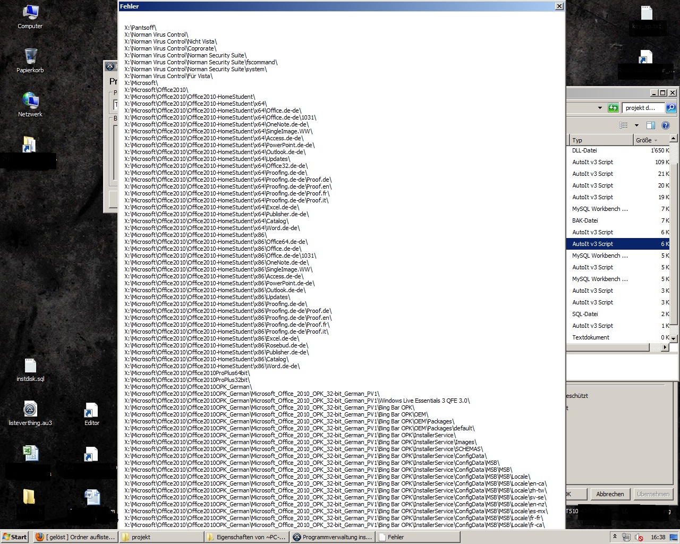The height and width of the screenshot is (544, 680).
Task: Switch to Firefox taskbar item
Action: pos(75,537)
